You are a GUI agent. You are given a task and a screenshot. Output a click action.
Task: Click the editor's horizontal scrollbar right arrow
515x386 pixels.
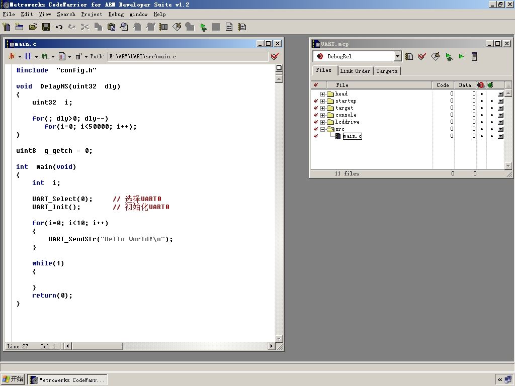271,346
